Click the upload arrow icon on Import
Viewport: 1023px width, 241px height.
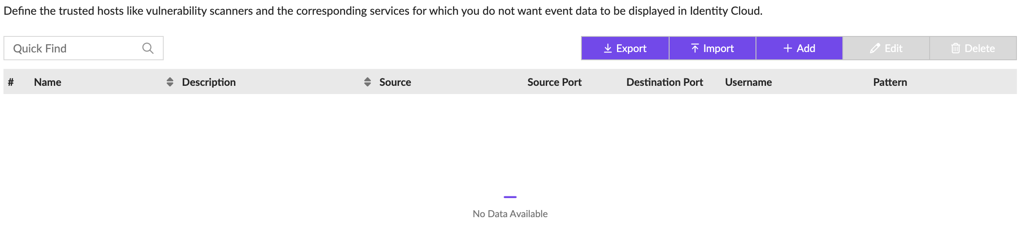[x=695, y=48]
